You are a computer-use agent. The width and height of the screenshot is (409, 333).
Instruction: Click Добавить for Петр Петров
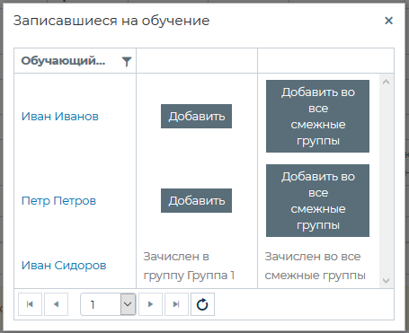tap(196, 200)
